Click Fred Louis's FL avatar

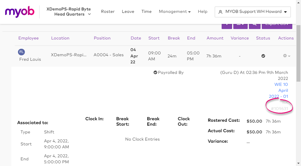[x=21, y=52]
